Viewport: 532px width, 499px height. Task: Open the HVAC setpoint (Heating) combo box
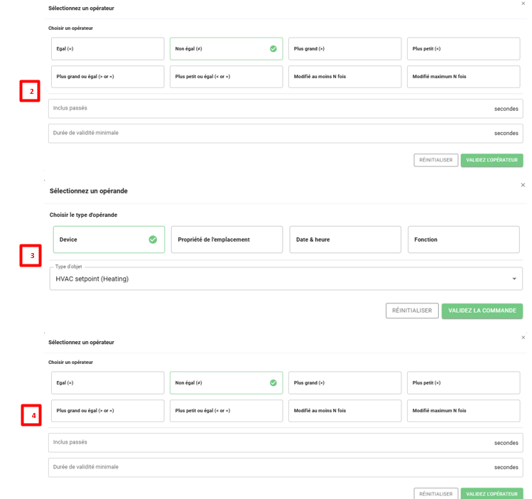(x=284, y=279)
